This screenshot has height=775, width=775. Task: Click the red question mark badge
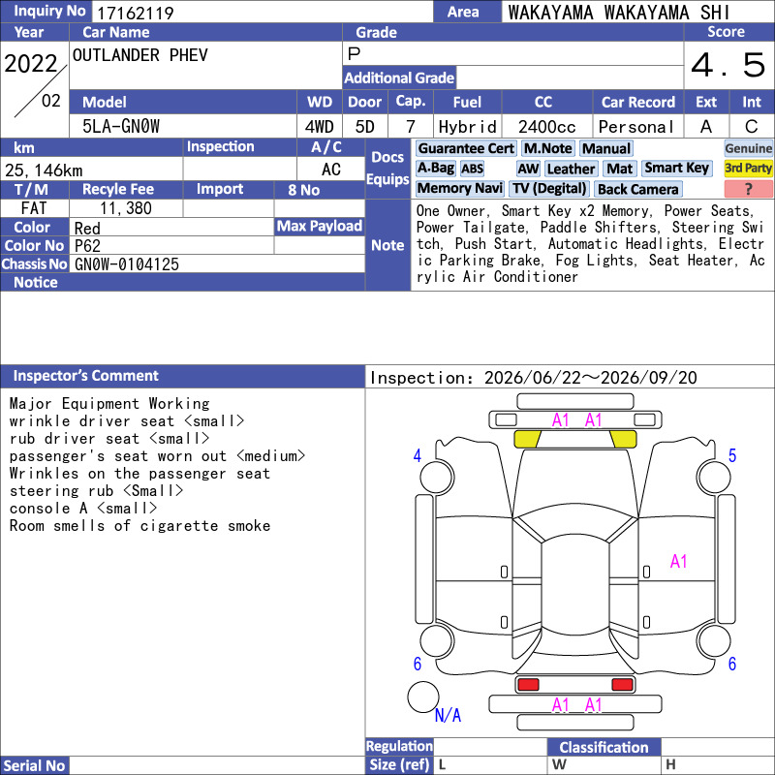tap(748, 189)
